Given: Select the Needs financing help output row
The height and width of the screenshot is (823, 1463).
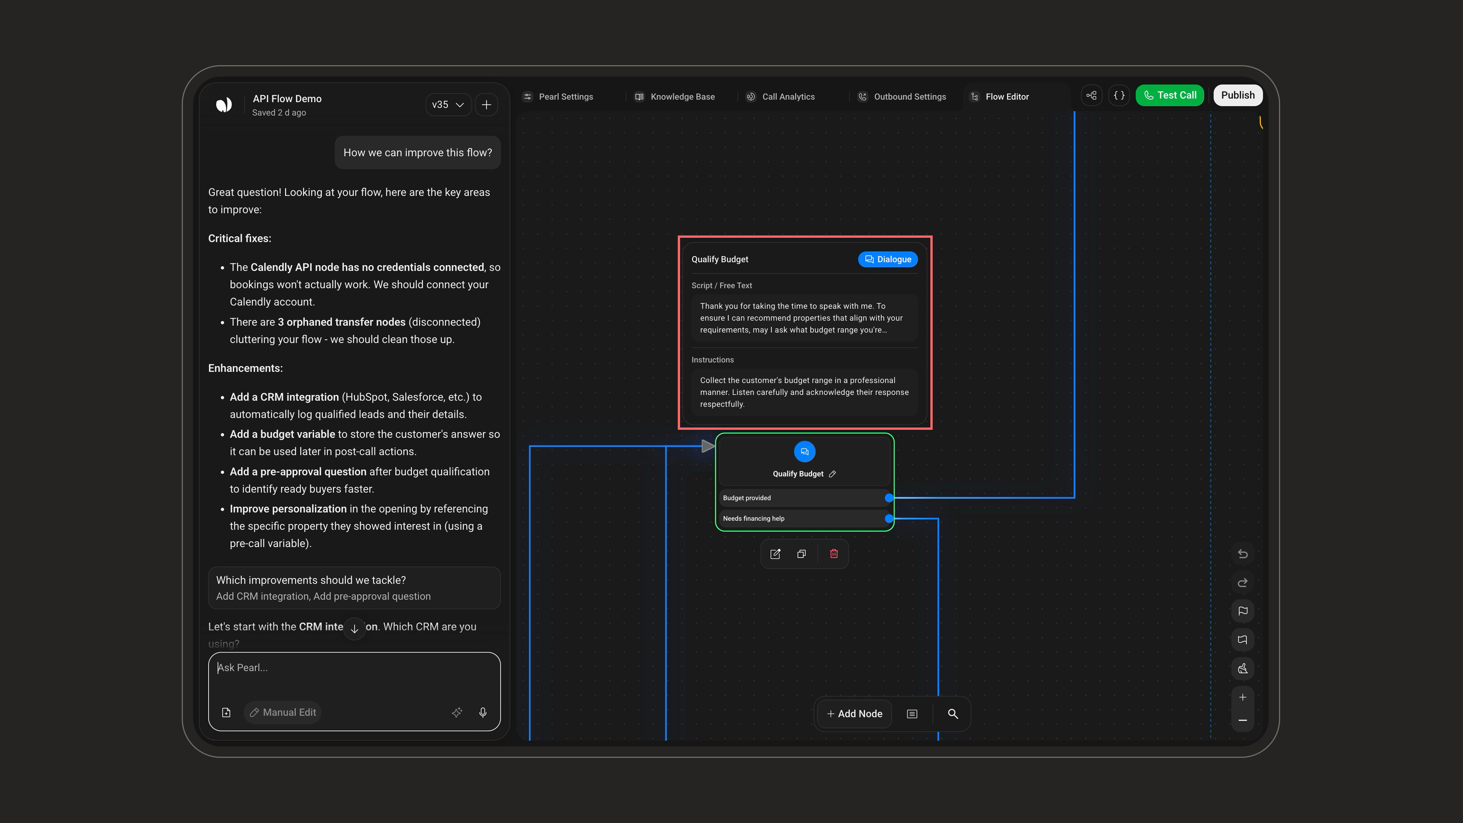Looking at the screenshot, I should tap(804, 519).
